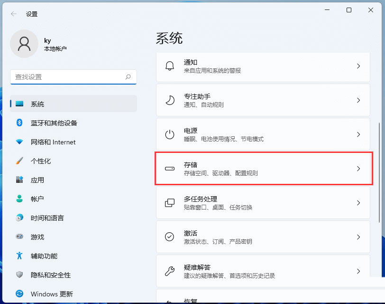Click the Windows 更新 icon
This screenshot has height=304, width=385.
coord(19,294)
